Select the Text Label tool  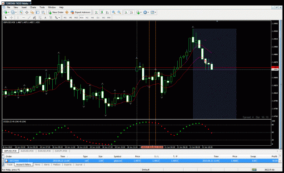51,18
